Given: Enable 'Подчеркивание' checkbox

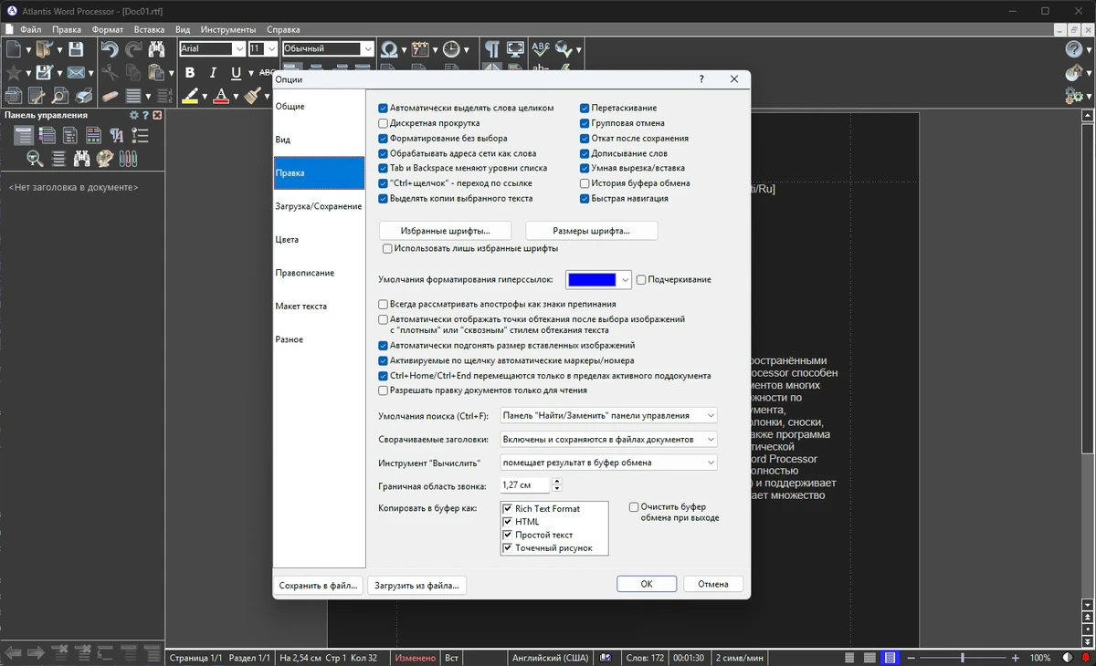Looking at the screenshot, I should pos(641,279).
